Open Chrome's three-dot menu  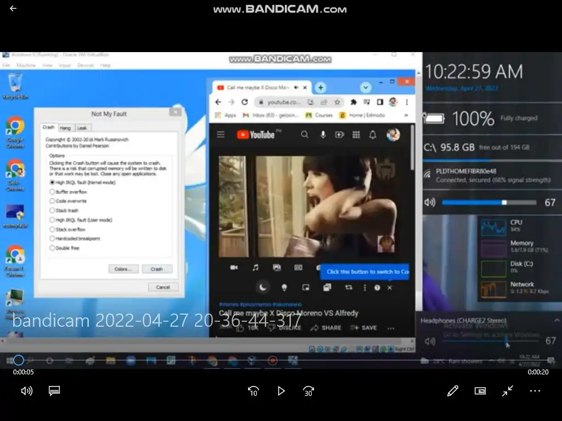407,103
